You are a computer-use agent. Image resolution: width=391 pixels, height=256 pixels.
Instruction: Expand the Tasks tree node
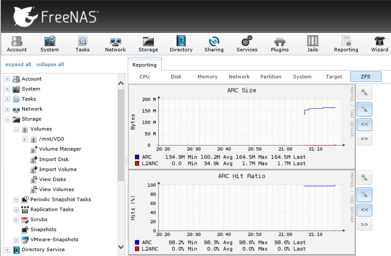point(7,99)
